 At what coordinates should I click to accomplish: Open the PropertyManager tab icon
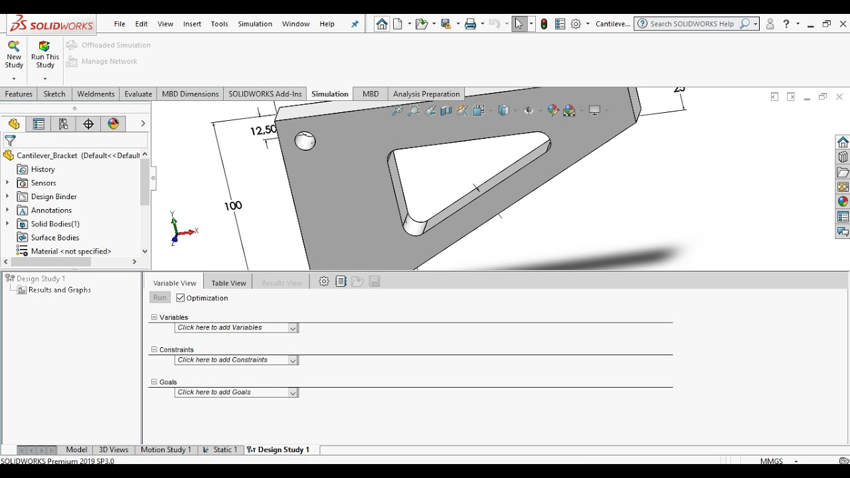point(39,124)
